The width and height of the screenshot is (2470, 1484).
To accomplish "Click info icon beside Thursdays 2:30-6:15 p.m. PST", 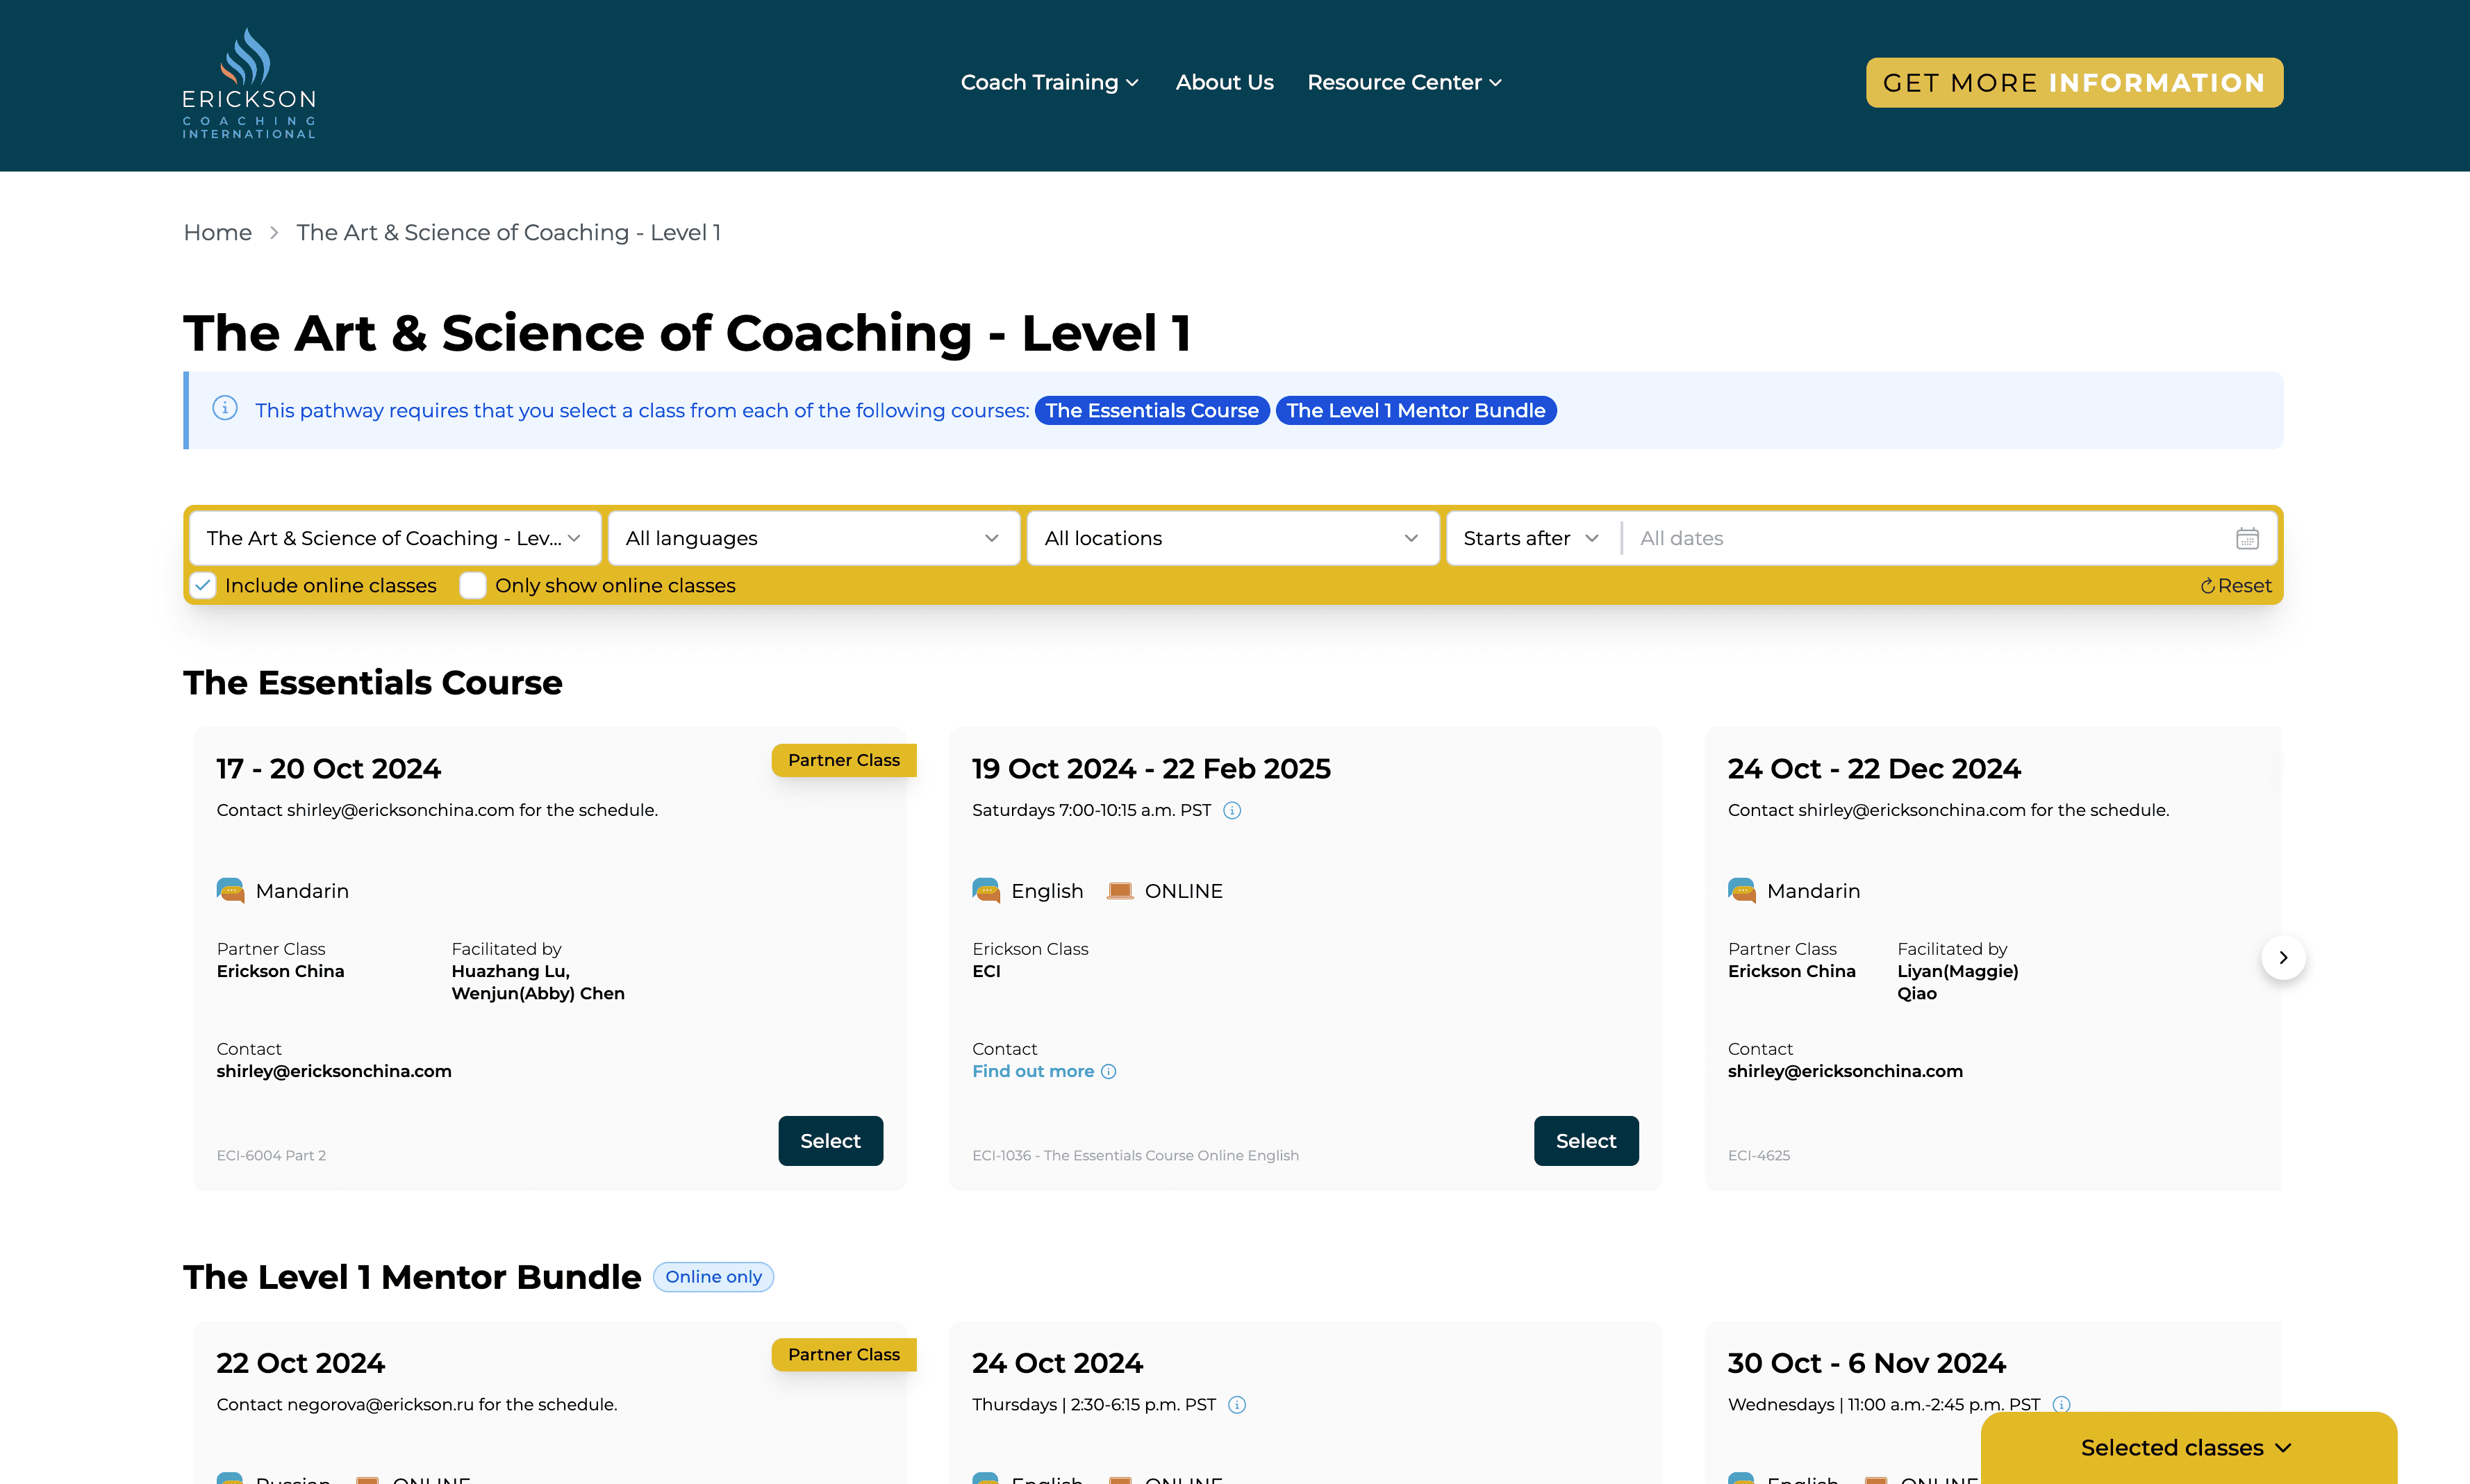I will (x=1237, y=1404).
